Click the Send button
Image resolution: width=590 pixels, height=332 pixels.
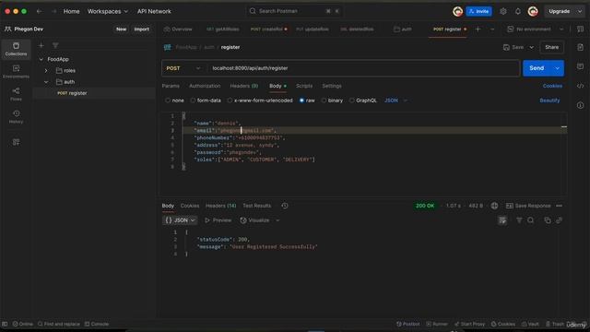537,68
